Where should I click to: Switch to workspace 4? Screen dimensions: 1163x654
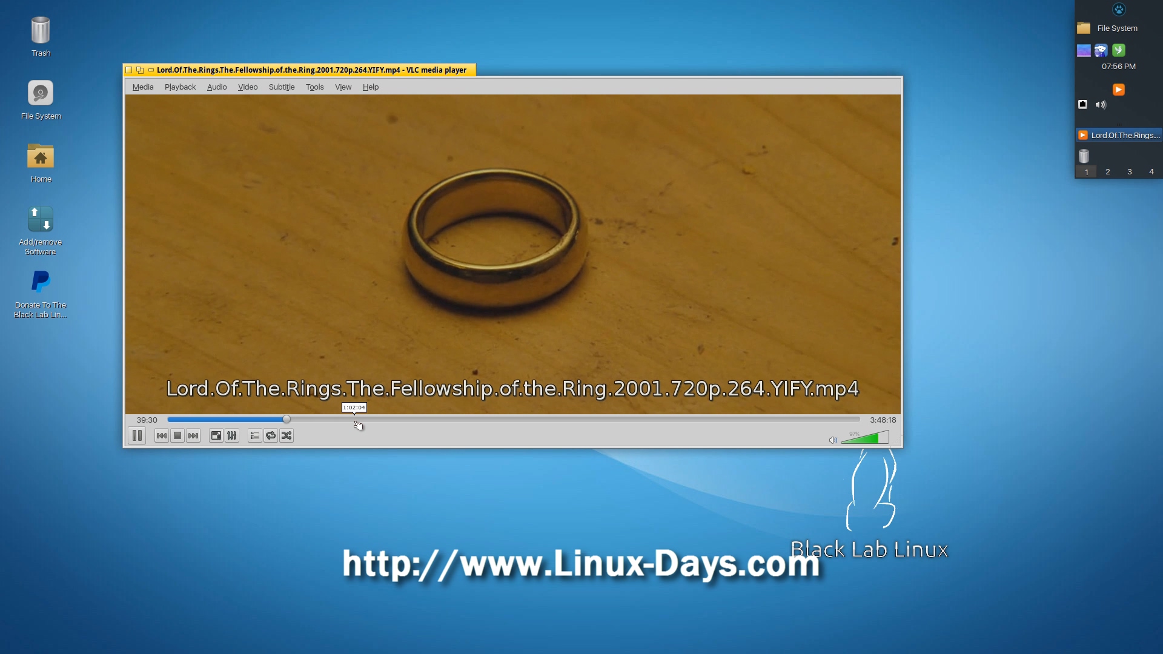[1151, 172]
